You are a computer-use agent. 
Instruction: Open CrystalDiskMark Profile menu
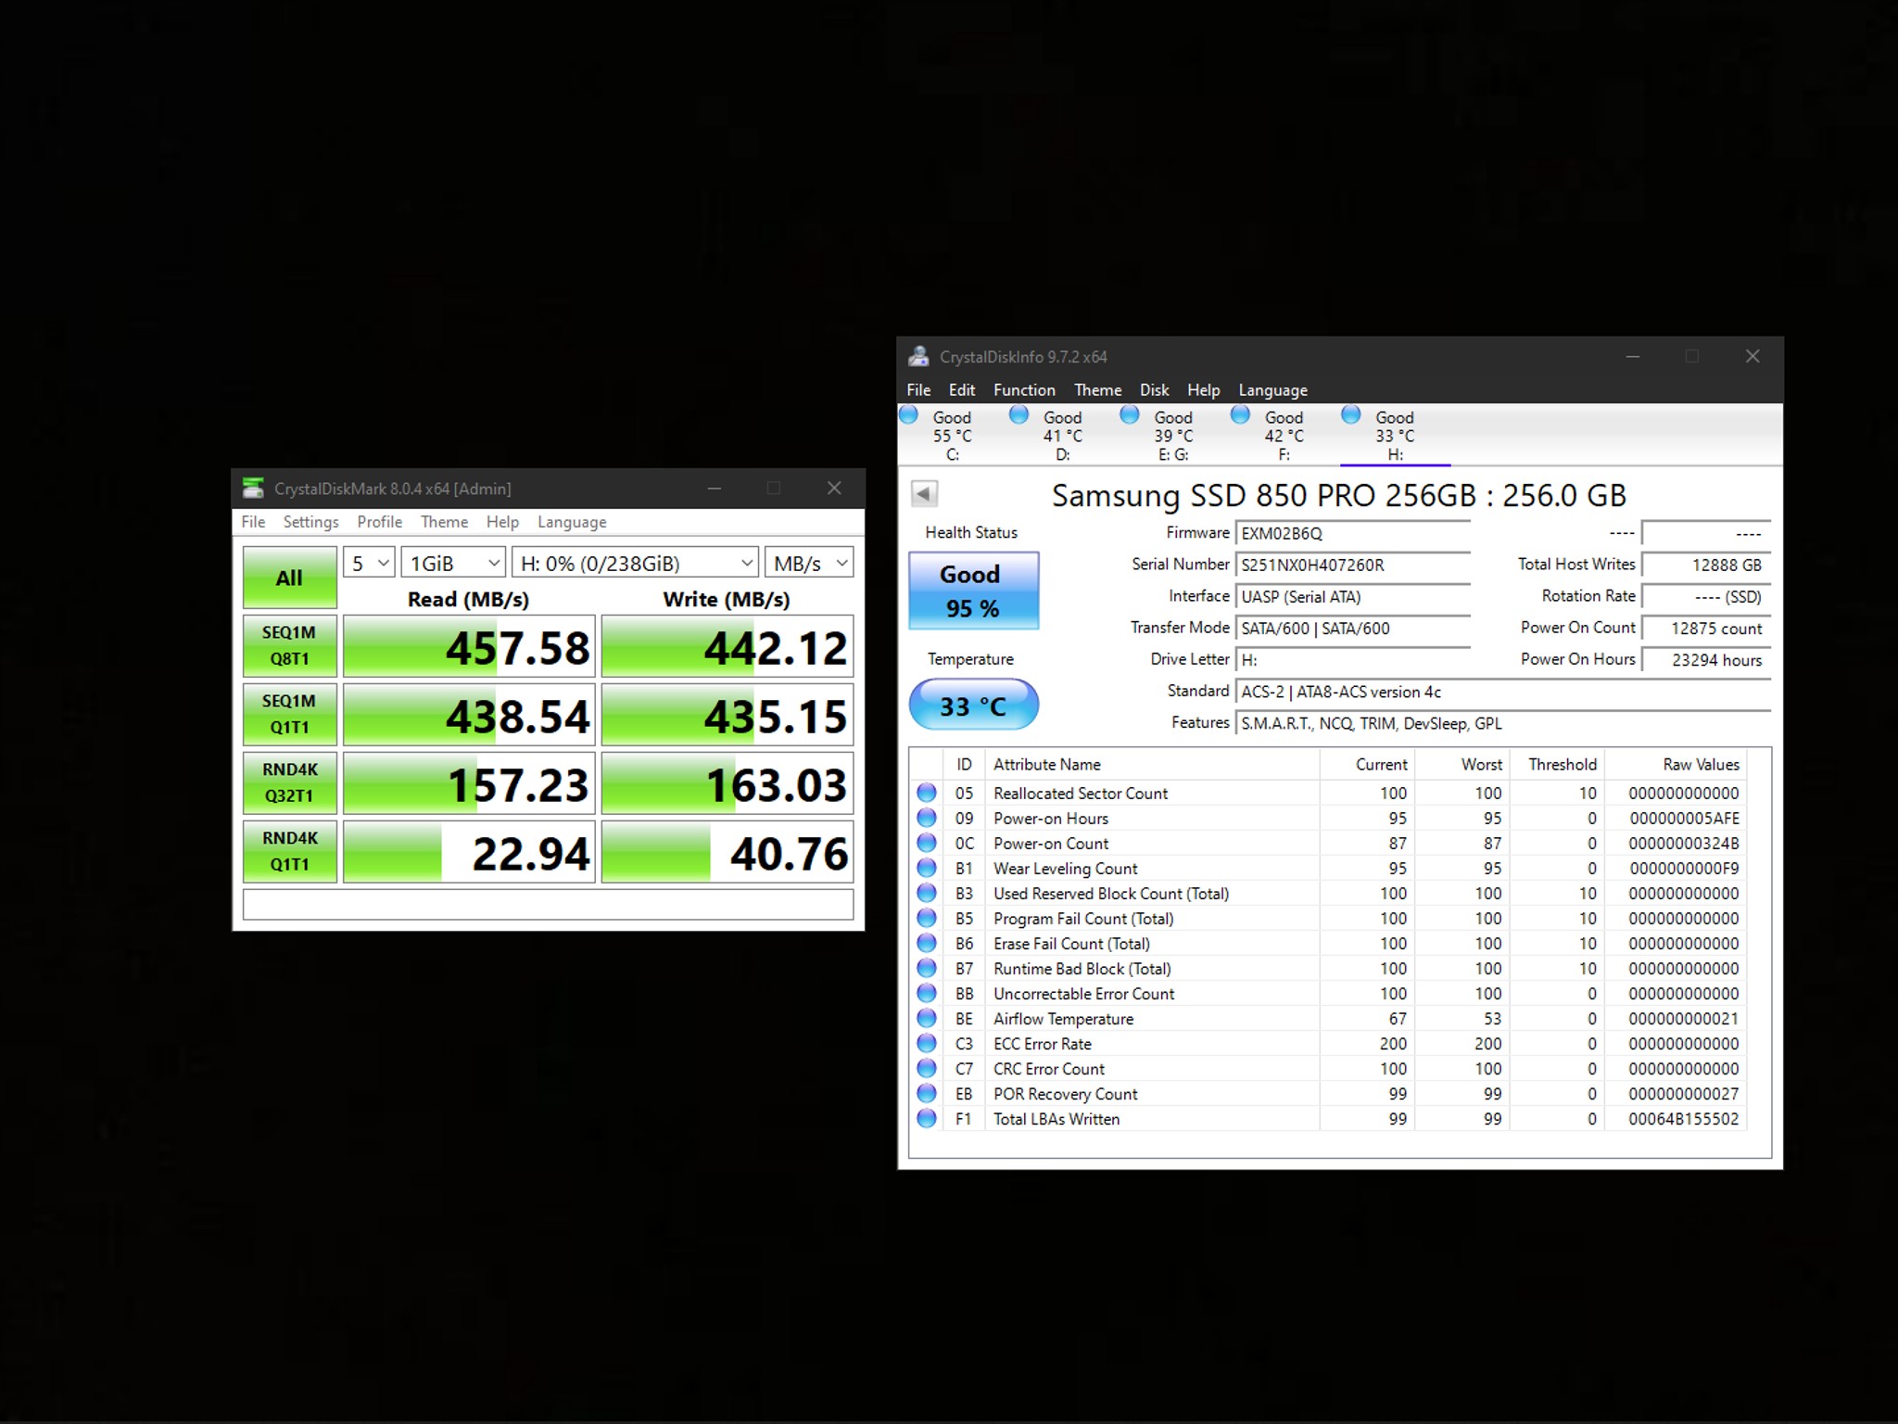[x=380, y=522]
